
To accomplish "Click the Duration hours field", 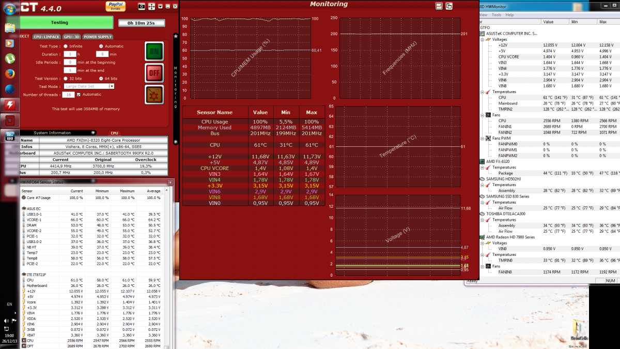I will click(x=69, y=54).
